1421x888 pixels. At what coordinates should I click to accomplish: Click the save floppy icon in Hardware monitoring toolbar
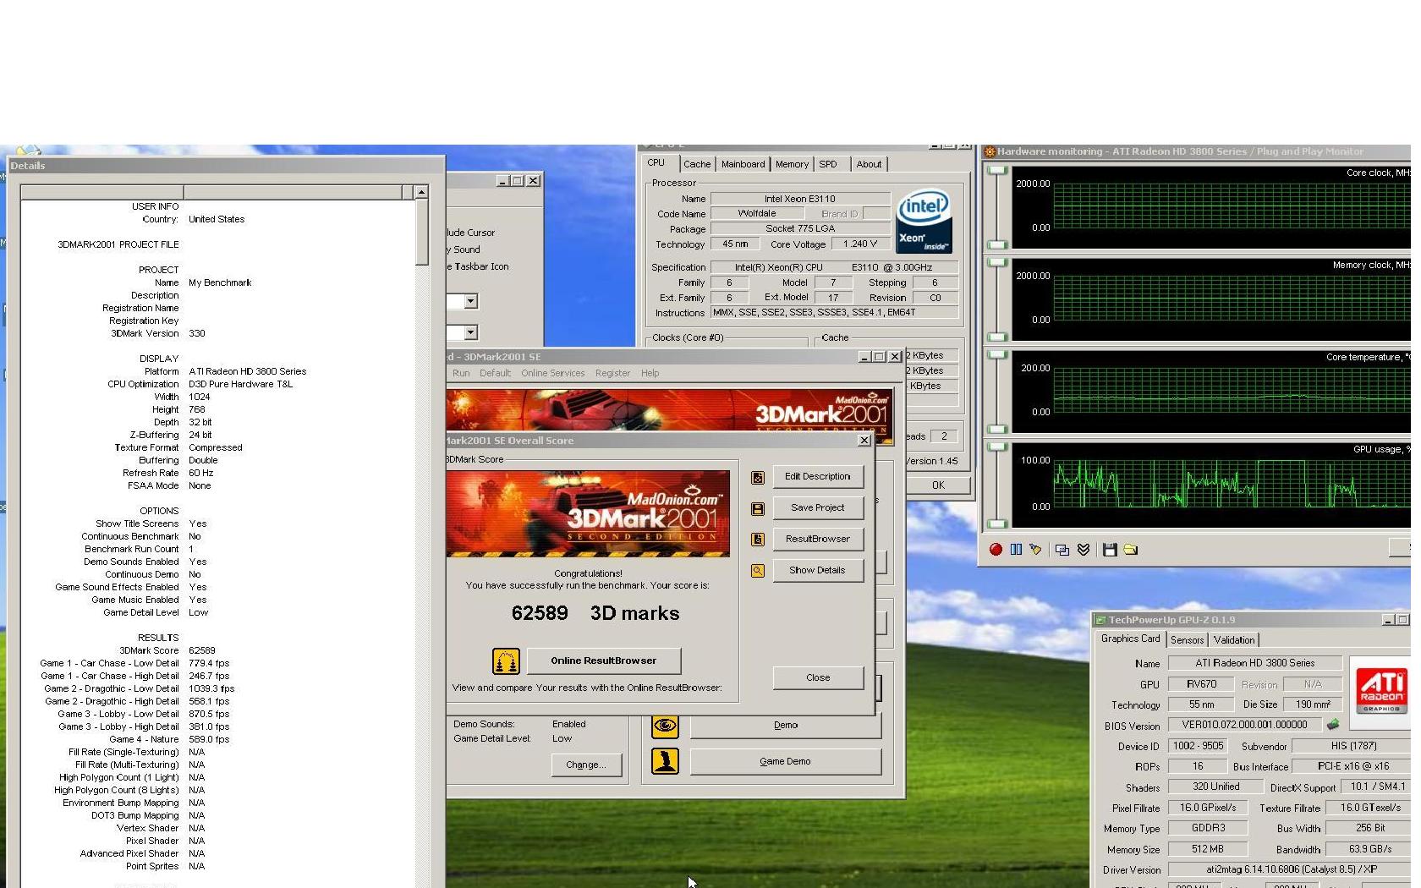(x=1110, y=550)
